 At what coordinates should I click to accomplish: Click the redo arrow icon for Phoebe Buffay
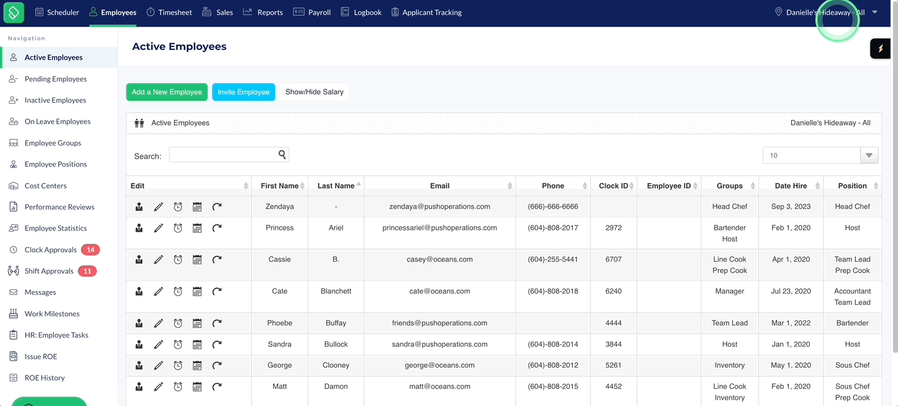[x=217, y=323]
